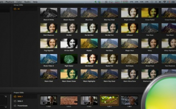The image size is (176, 109).
Task: Click the volume icon in menu bar
Action: [x=160, y=2]
